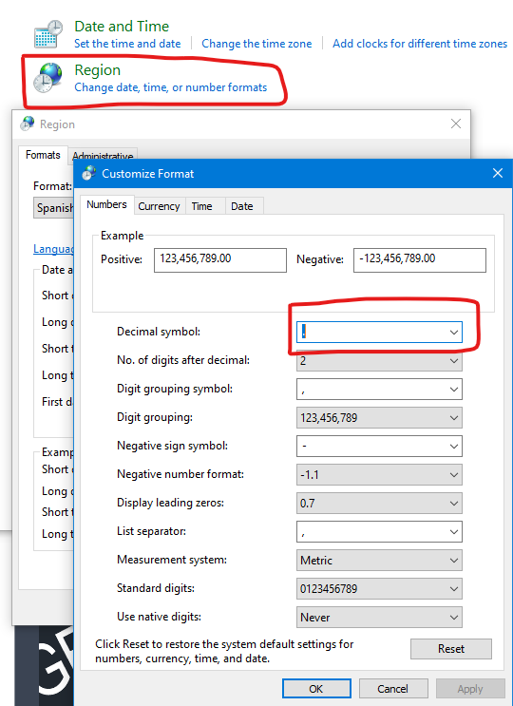Close the Region window
Viewport: 513px width, 706px height.
pos(456,124)
